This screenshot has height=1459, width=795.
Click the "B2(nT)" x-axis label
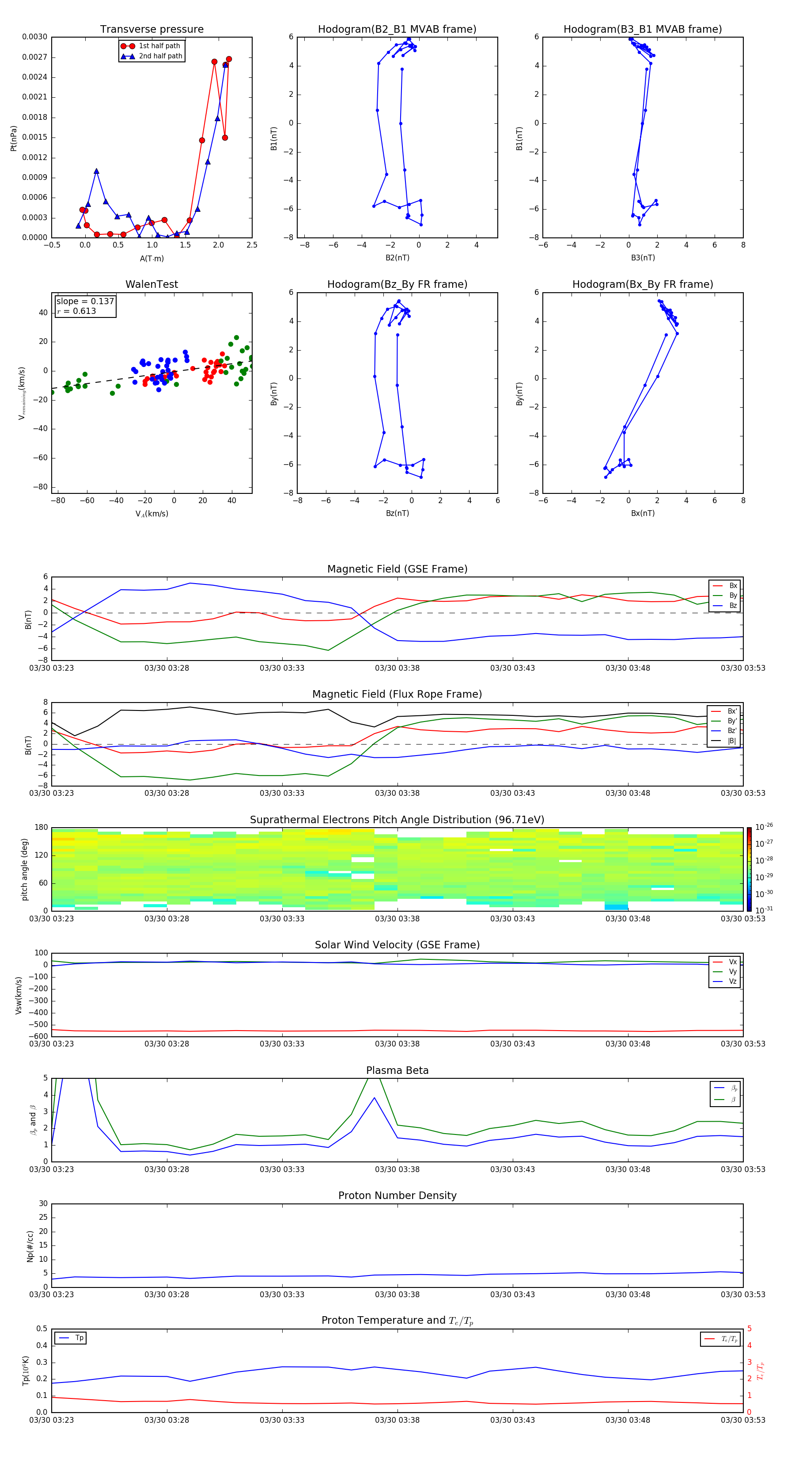point(397,258)
